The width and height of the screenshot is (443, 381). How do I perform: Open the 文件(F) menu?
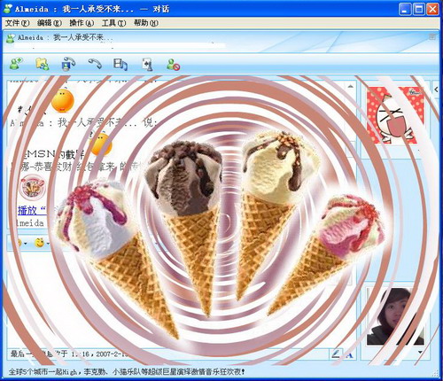(x=18, y=23)
